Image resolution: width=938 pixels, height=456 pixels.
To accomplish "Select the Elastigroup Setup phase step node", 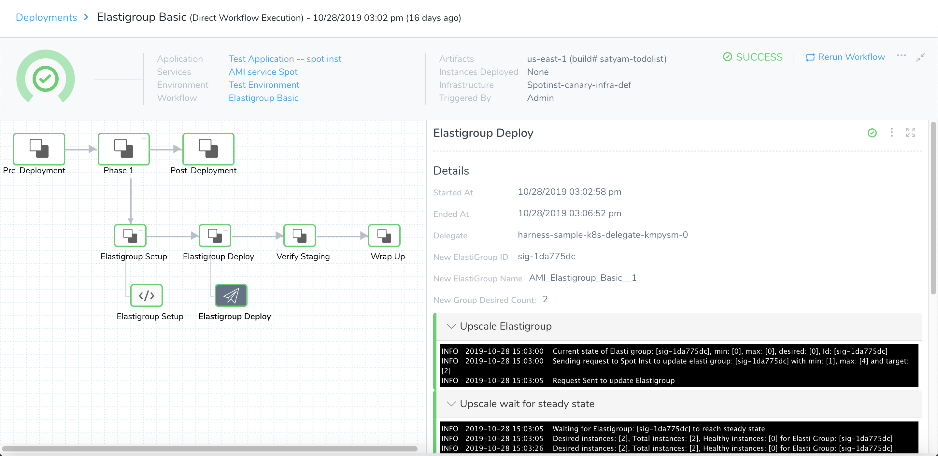I will tap(130, 235).
